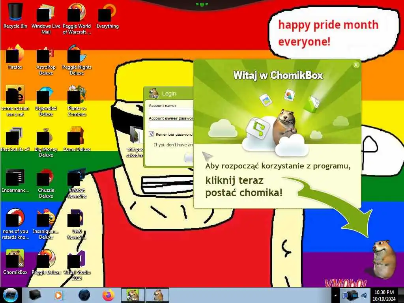Open the Windows Start menu orb
404x303 pixels.
click(x=10, y=295)
